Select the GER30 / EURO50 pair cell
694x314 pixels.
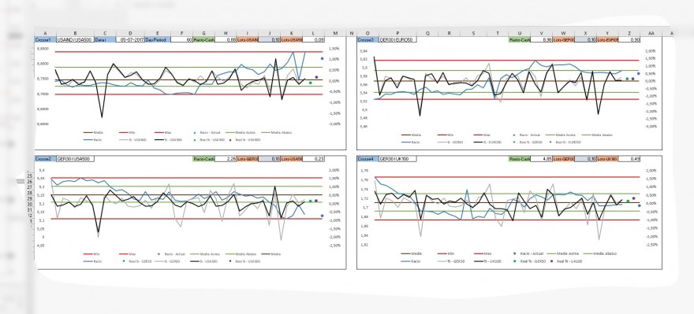pos(397,40)
